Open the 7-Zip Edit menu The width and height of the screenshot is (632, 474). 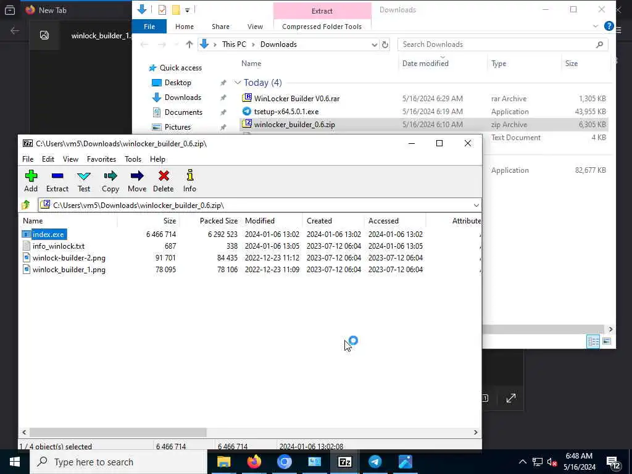[48, 159]
